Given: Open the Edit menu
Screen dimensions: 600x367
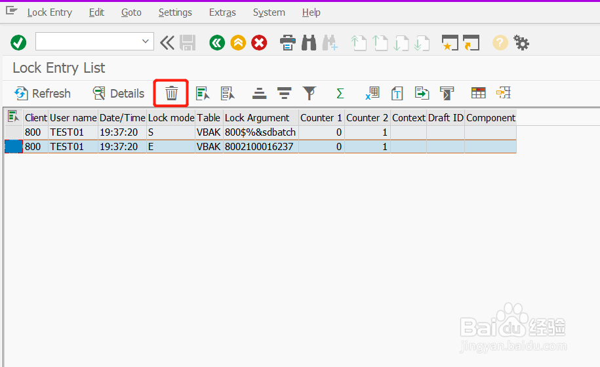Looking at the screenshot, I should coord(96,12).
